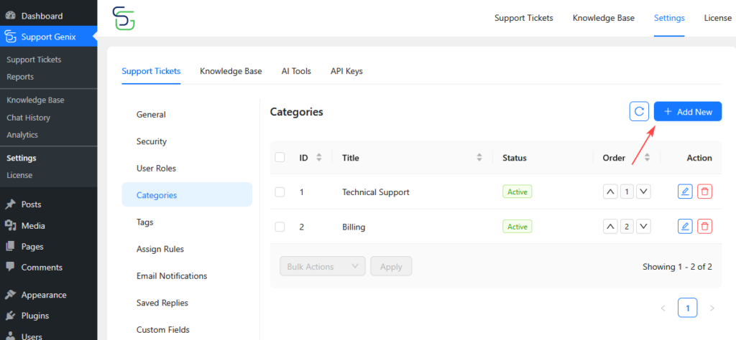Click the Support Genix logo
Image resolution: width=736 pixels, height=340 pixels.
coord(124,18)
